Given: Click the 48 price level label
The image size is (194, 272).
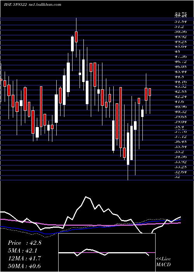Looking at the screenshot, I should 178,52.
